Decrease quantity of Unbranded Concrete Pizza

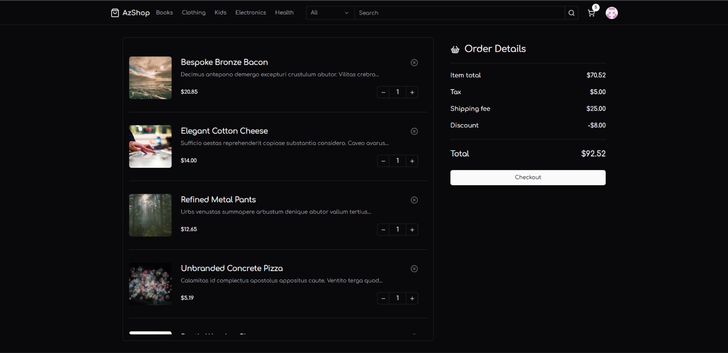(383, 298)
